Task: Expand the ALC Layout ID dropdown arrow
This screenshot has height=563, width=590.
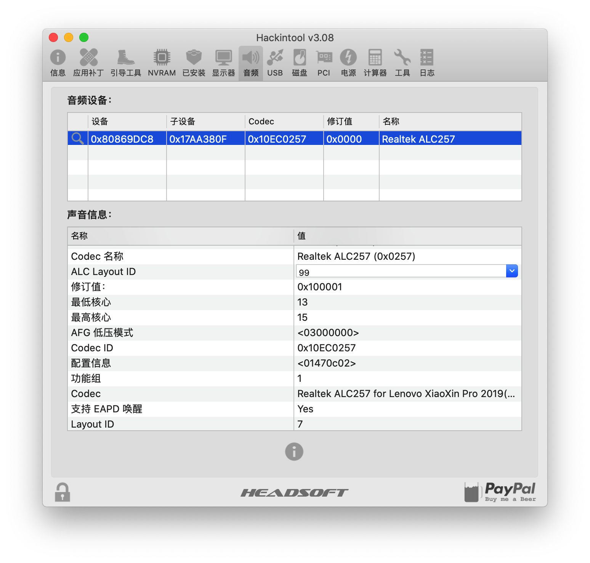Action: point(512,271)
